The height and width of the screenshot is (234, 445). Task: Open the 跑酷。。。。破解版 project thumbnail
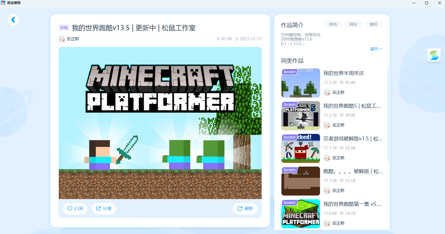pyautogui.click(x=301, y=181)
